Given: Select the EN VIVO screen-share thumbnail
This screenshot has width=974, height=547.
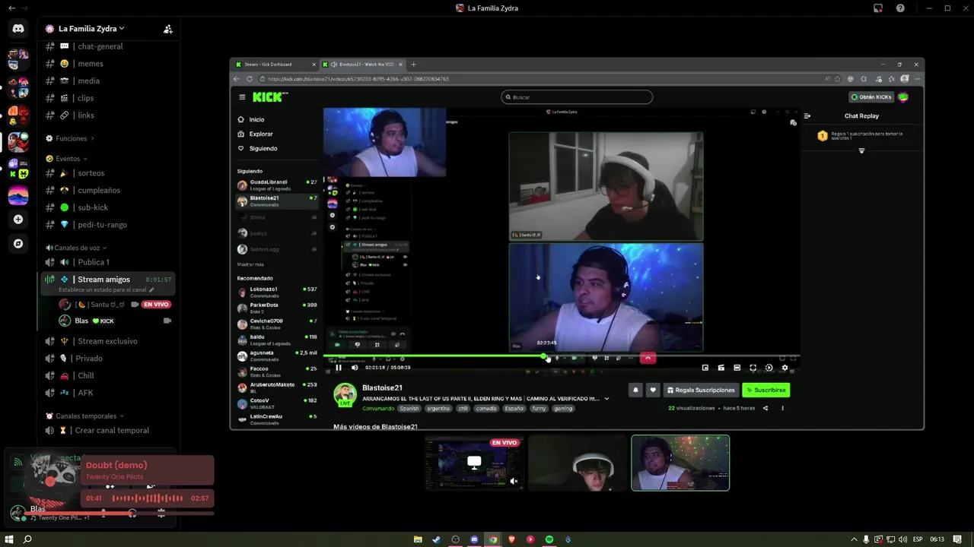Looking at the screenshot, I should click(x=474, y=463).
